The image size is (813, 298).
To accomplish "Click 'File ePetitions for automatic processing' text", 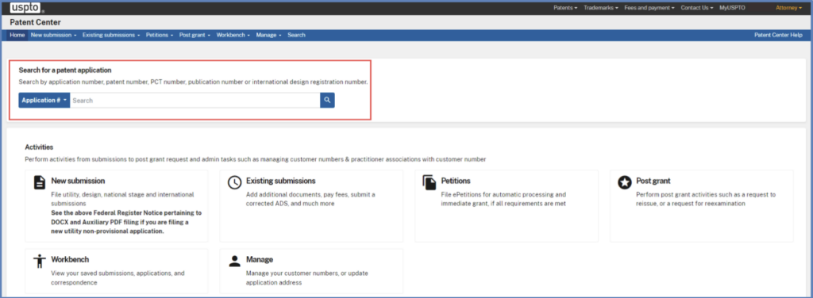I will [503, 199].
